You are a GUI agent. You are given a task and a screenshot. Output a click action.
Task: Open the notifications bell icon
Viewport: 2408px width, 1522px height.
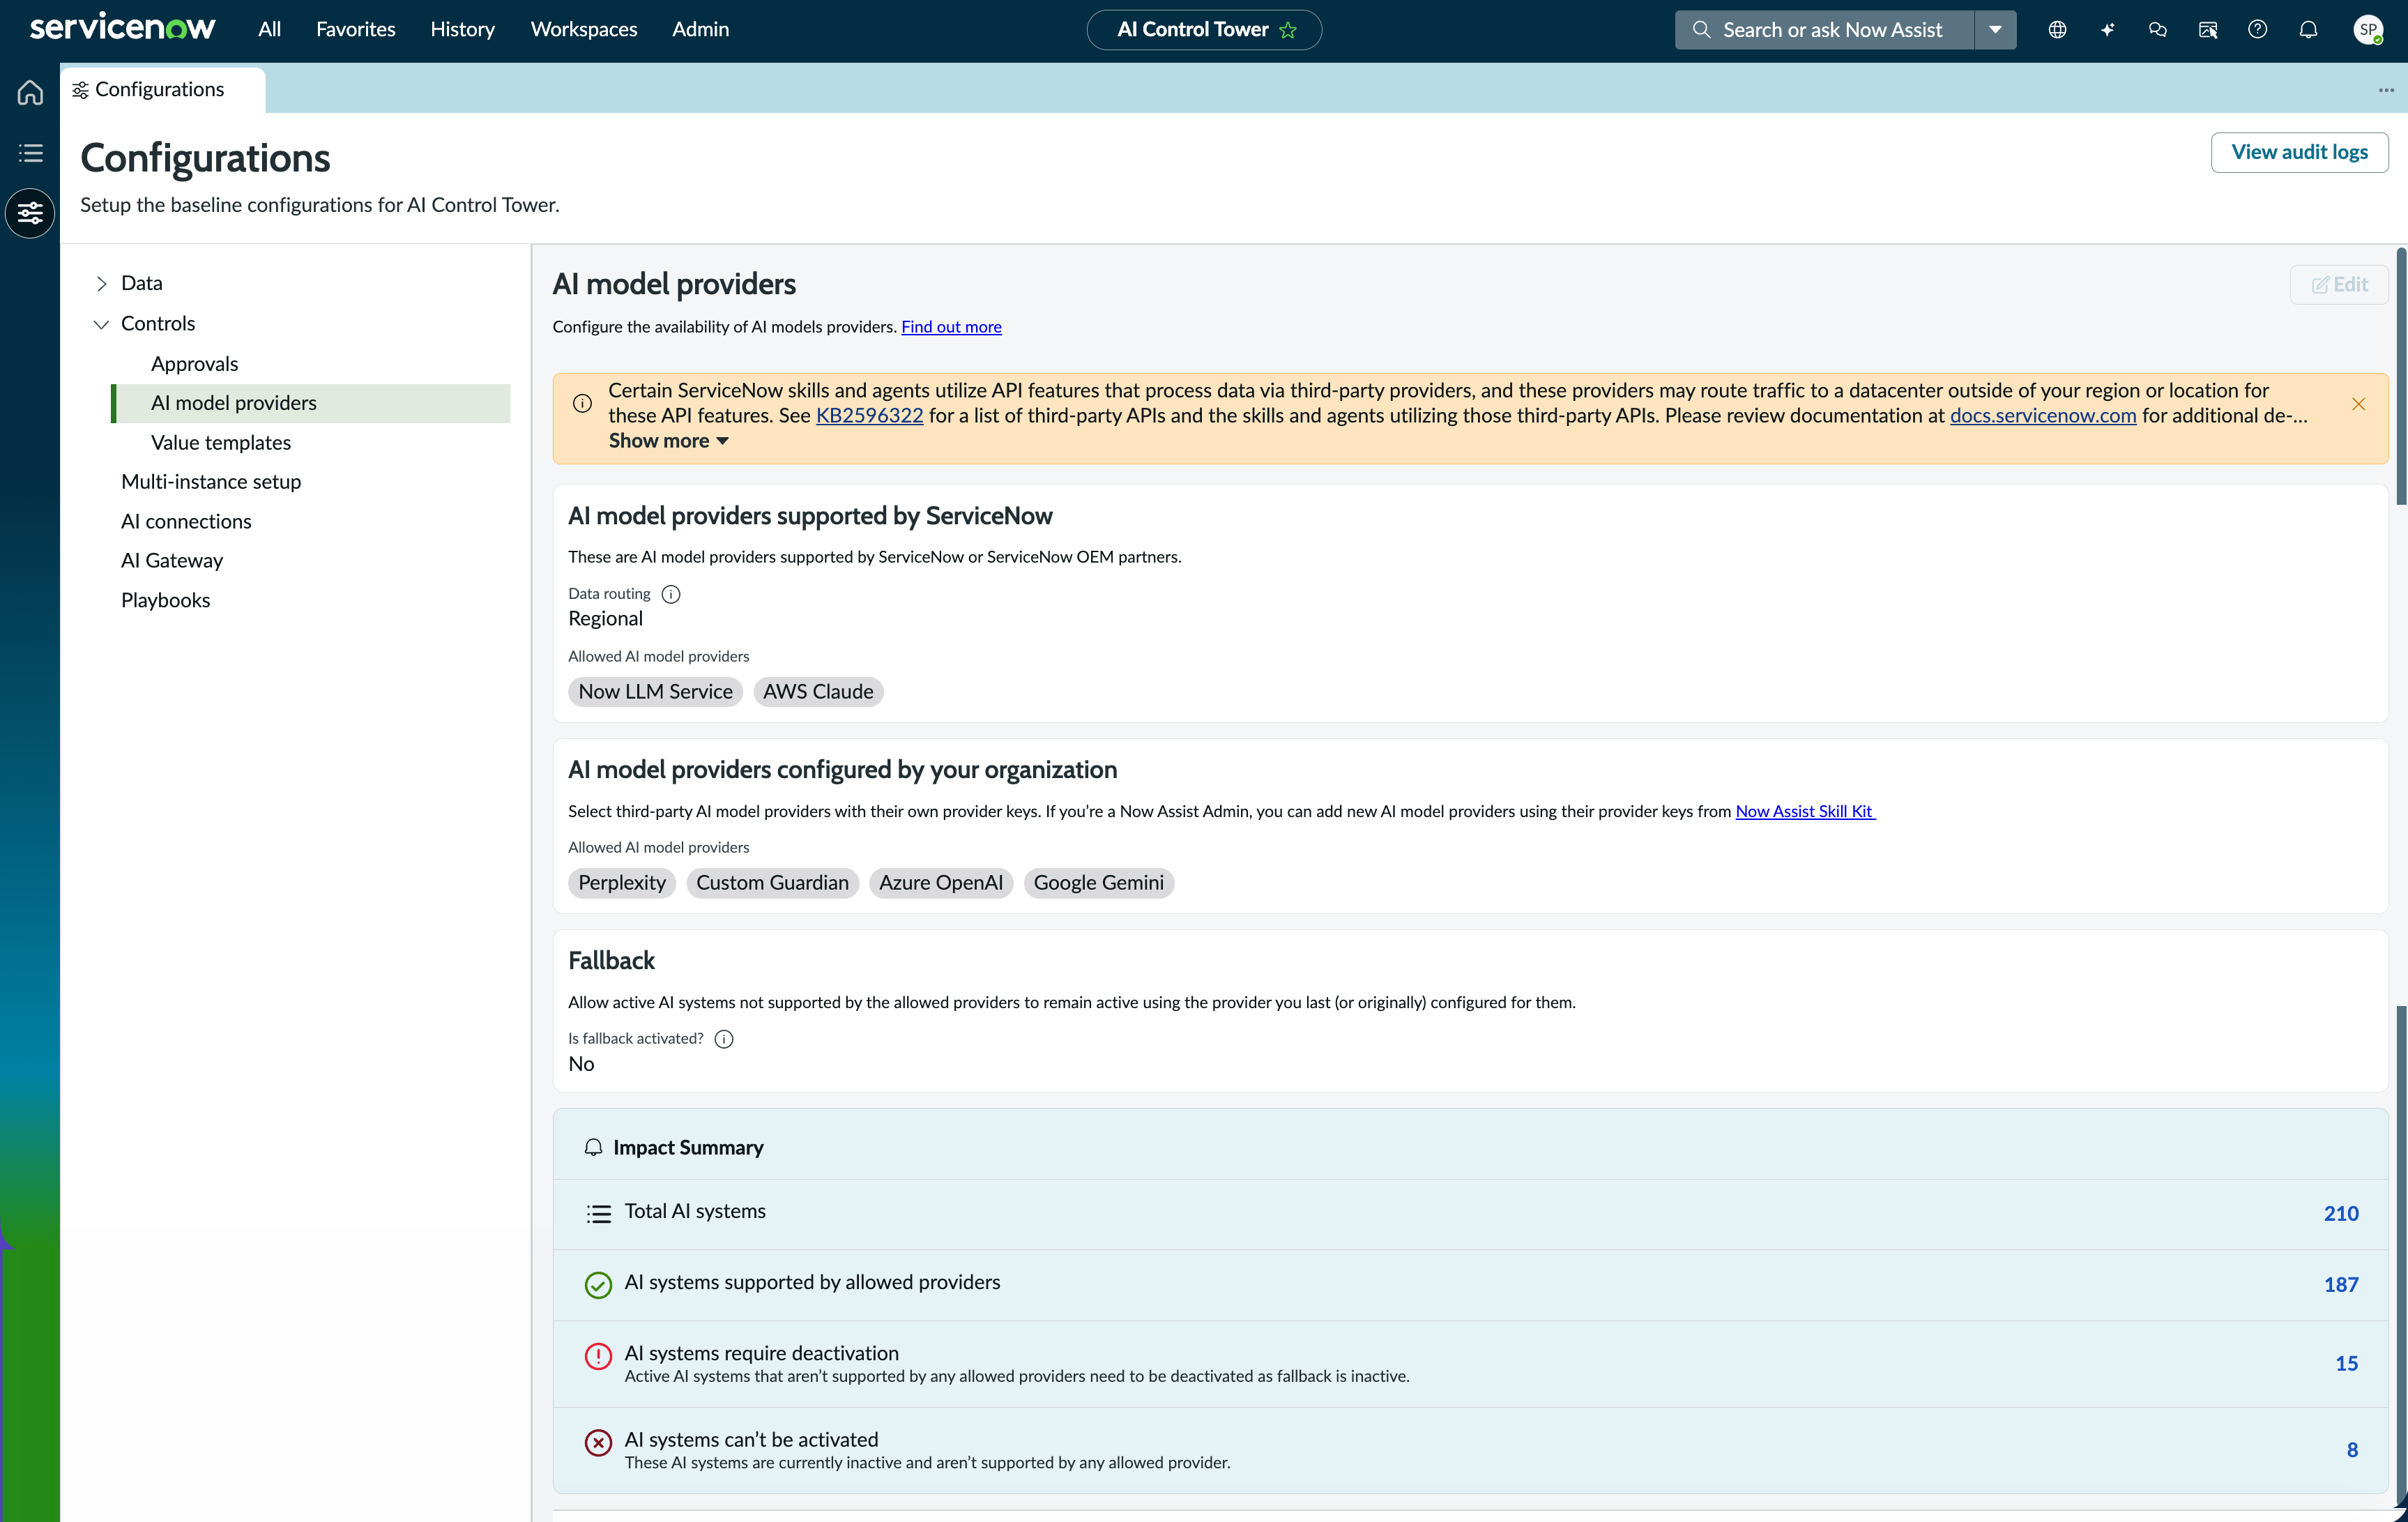[x=2308, y=30]
